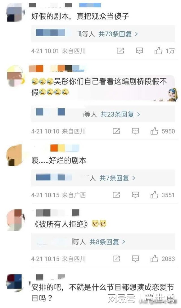Image resolution: width=181 pixels, height=308 pixels.
Task: Open avatar of the 好假的剧本 commenter
Action: point(15,14)
